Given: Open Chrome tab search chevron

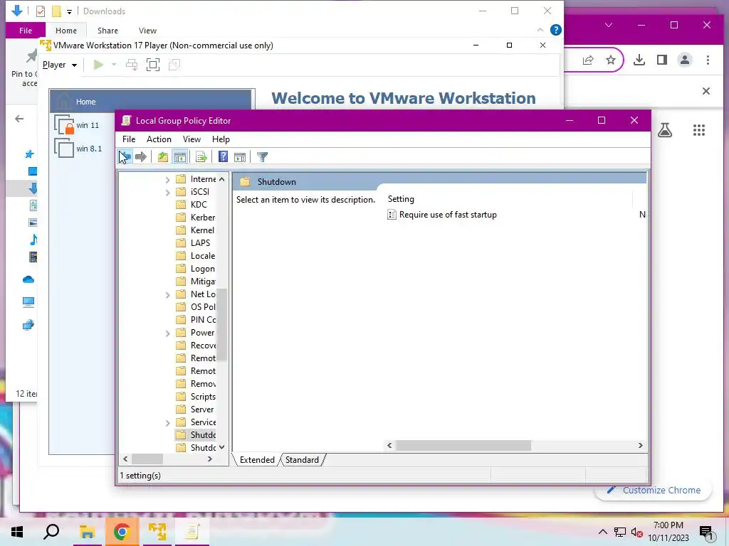Looking at the screenshot, I should point(609,25).
